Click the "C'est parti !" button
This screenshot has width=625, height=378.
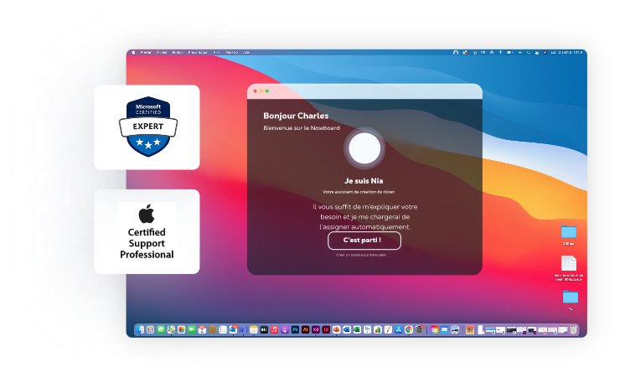(x=364, y=241)
